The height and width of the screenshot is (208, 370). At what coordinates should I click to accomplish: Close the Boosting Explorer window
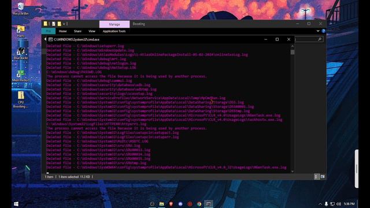(320, 24)
